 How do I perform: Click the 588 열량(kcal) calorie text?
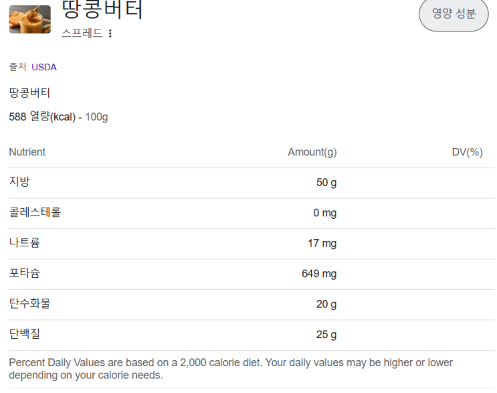pyautogui.click(x=42, y=117)
